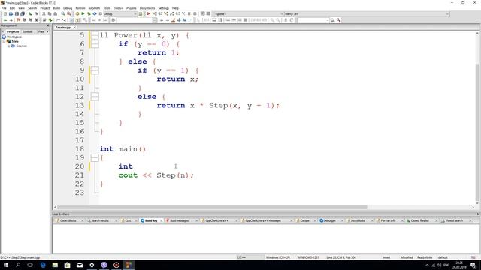Image resolution: width=481 pixels, height=270 pixels.
Task: Save the current file via toolbar icon
Action: (17, 13)
